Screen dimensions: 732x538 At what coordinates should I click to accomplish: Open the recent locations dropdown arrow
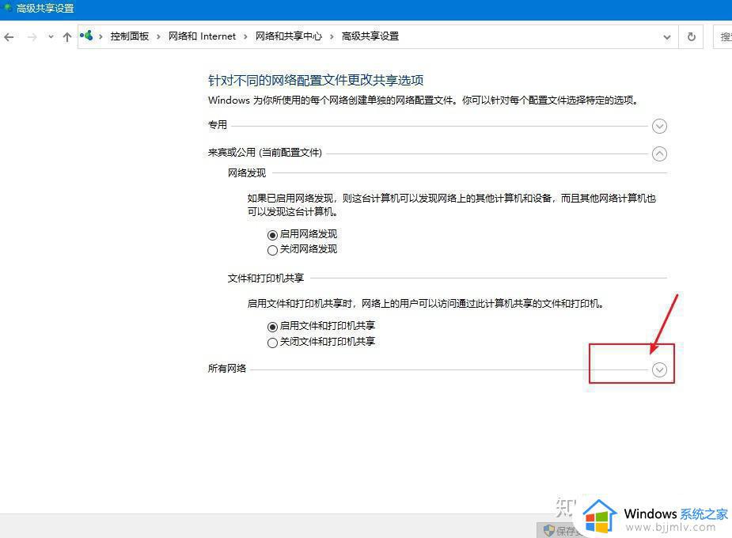[51, 37]
